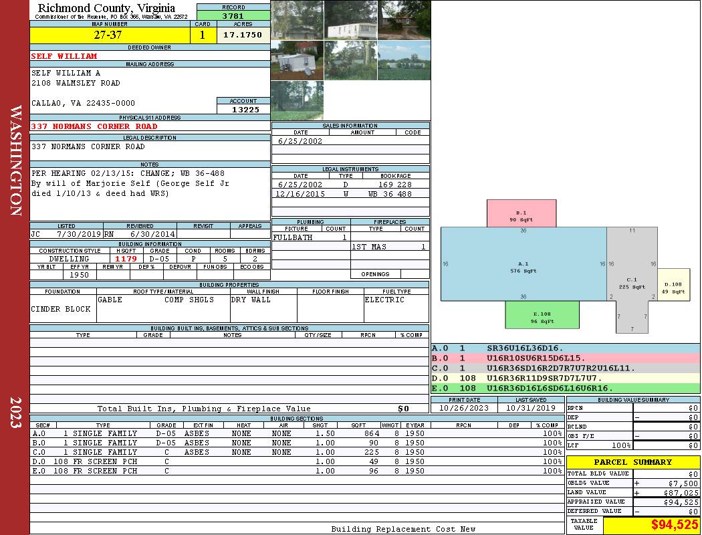
Task: Click the red TAXABLE VALUE $94,525
Action: click(x=674, y=525)
